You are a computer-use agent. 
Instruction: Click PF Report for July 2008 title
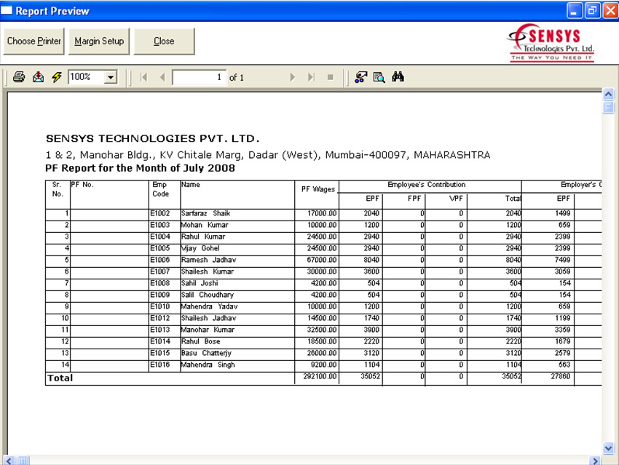(x=140, y=168)
